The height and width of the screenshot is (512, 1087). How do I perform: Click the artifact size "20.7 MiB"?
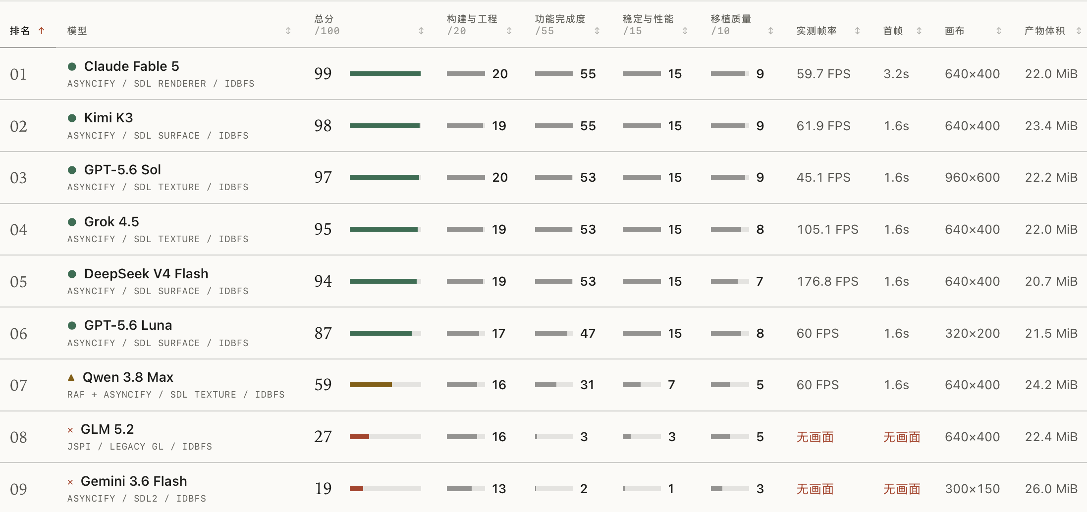[1051, 281]
